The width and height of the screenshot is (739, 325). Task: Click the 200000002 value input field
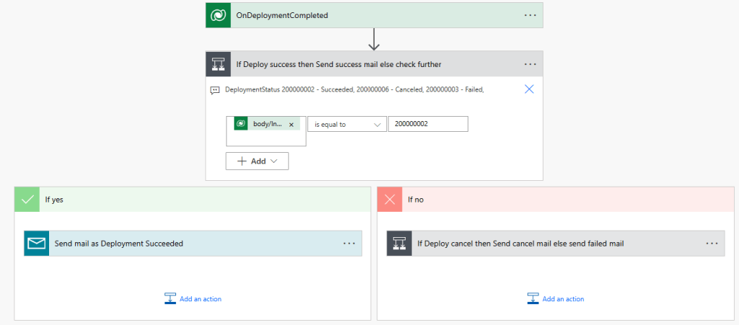[x=427, y=124]
